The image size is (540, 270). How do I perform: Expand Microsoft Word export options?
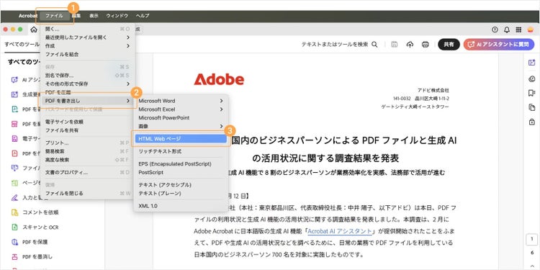click(x=181, y=101)
